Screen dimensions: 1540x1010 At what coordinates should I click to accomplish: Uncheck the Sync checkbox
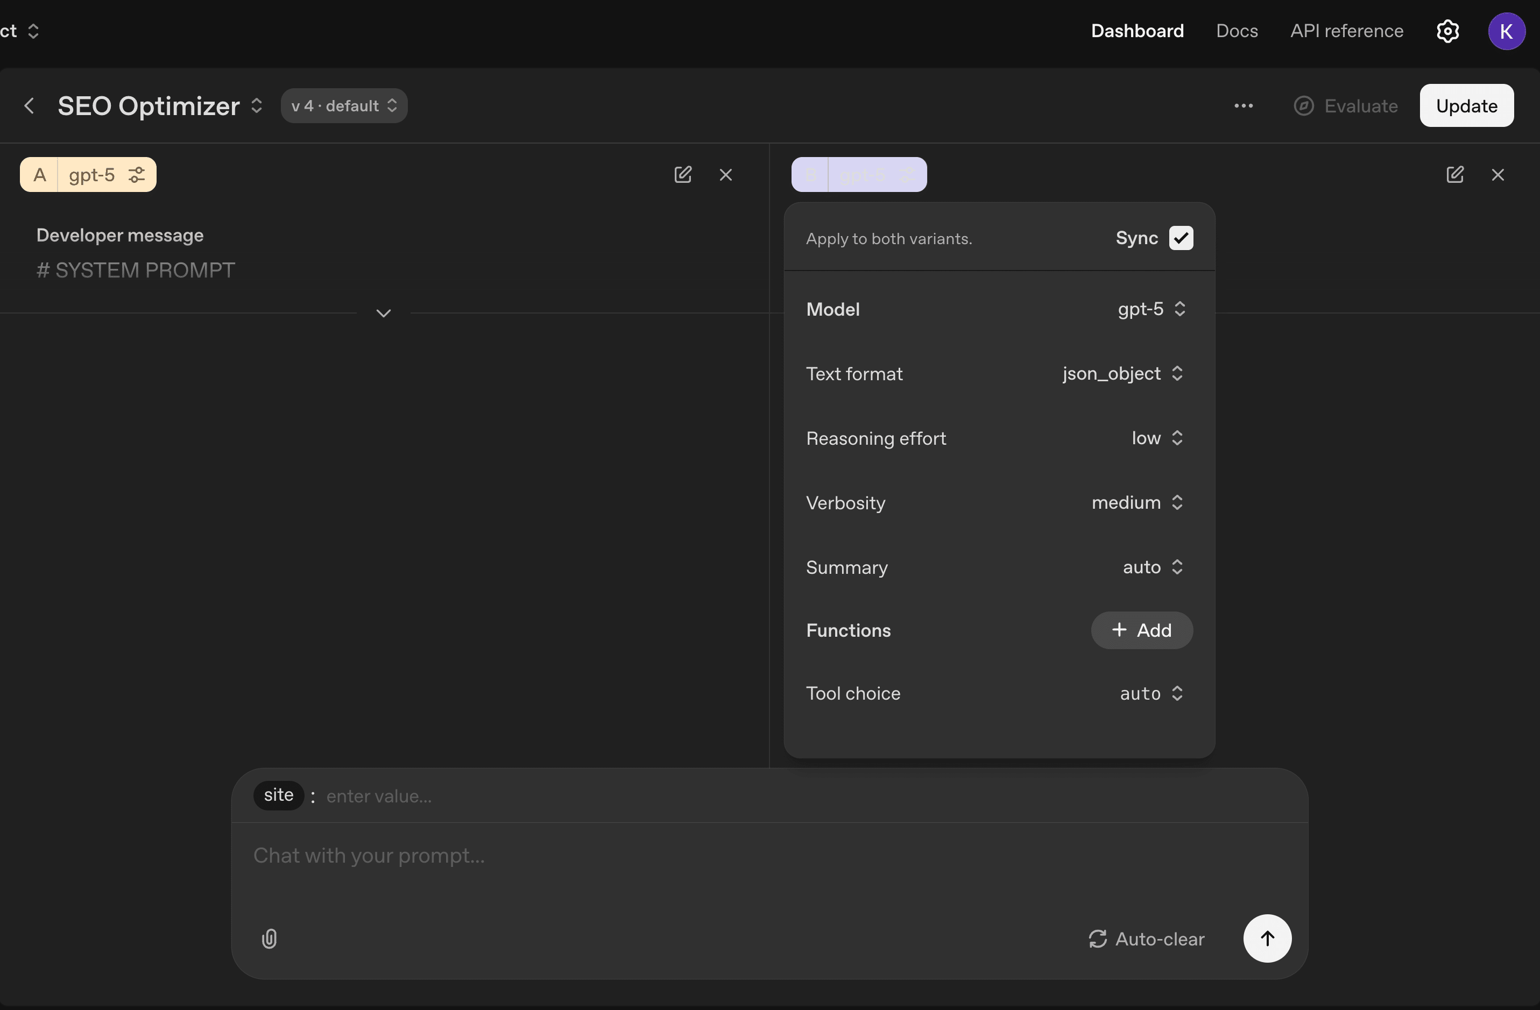(1181, 238)
